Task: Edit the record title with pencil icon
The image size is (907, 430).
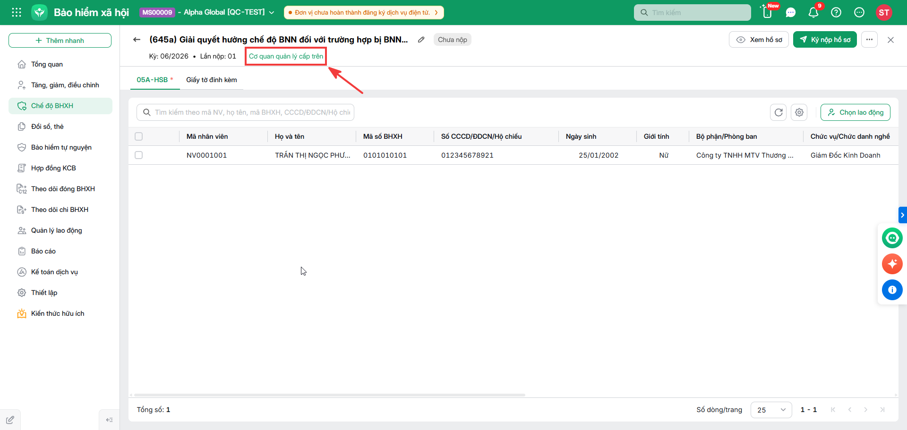Action: (x=421, y=40)
